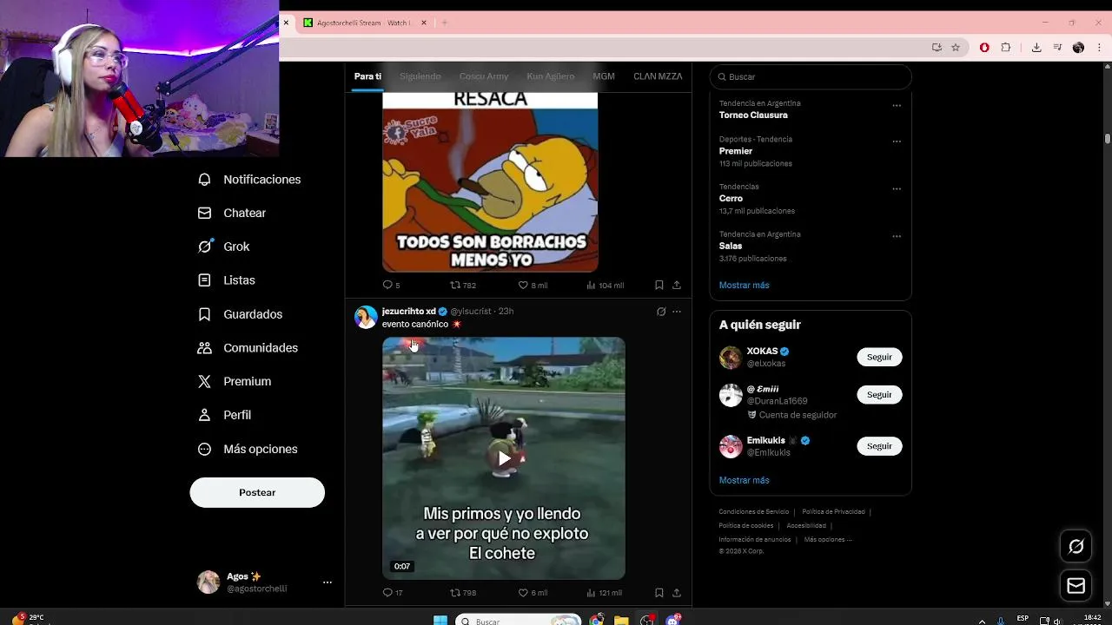
Task: Share the Homer resaca meme post
Action: tap(677, 285)
